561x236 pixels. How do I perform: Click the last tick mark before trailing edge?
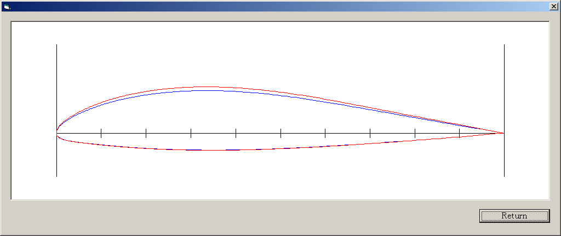[x=459, y=133]
